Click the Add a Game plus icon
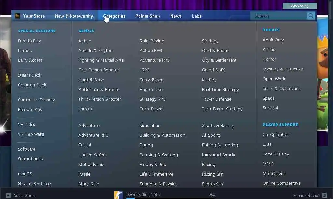 tap(8, 195)
